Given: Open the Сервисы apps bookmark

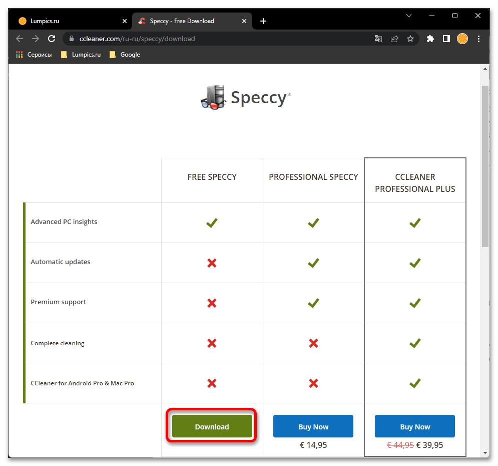Looking at the screenshot, I should 34,55.
